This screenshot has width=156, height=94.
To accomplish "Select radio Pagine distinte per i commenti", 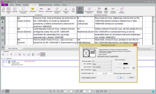I will [98, 49].
